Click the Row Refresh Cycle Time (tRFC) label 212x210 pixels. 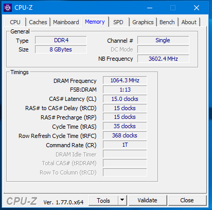[x=58, y=136]
